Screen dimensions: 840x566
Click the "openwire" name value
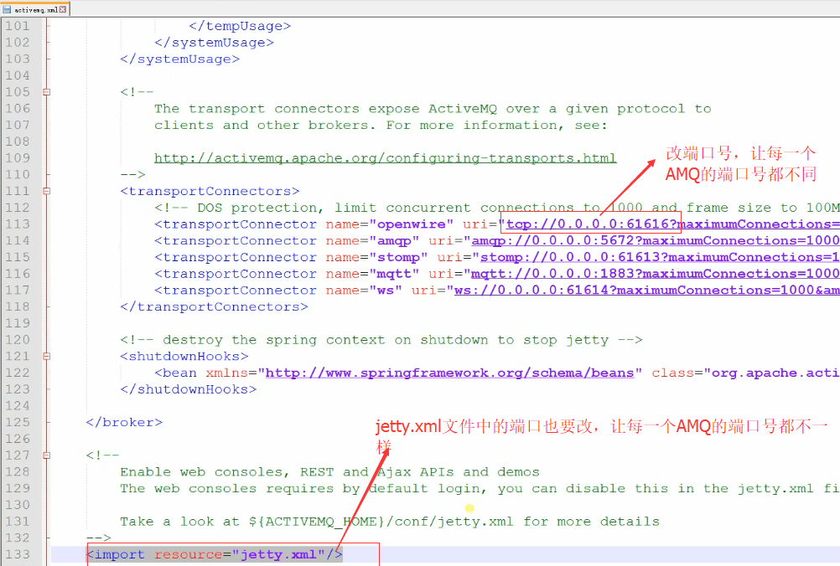click(411, 224)
